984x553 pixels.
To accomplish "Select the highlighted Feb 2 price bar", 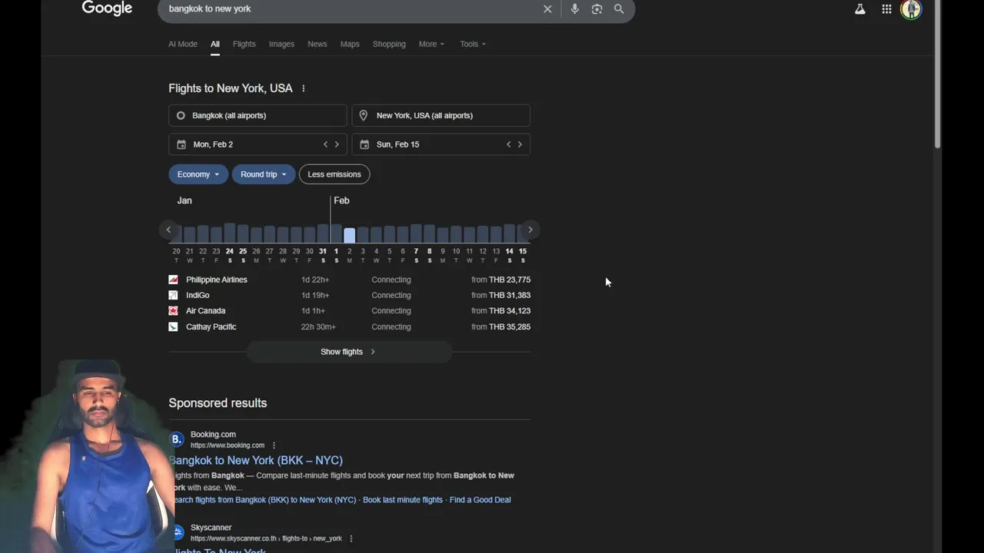I will 349,235.
